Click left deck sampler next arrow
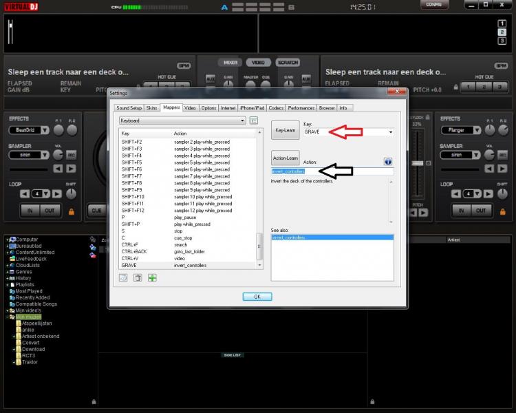Viewport: 516px width, 413px height. click(x=71, y=169)
